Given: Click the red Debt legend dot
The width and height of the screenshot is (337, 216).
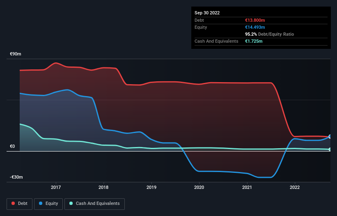Looking at the screenshot, I should click(13, 203).
